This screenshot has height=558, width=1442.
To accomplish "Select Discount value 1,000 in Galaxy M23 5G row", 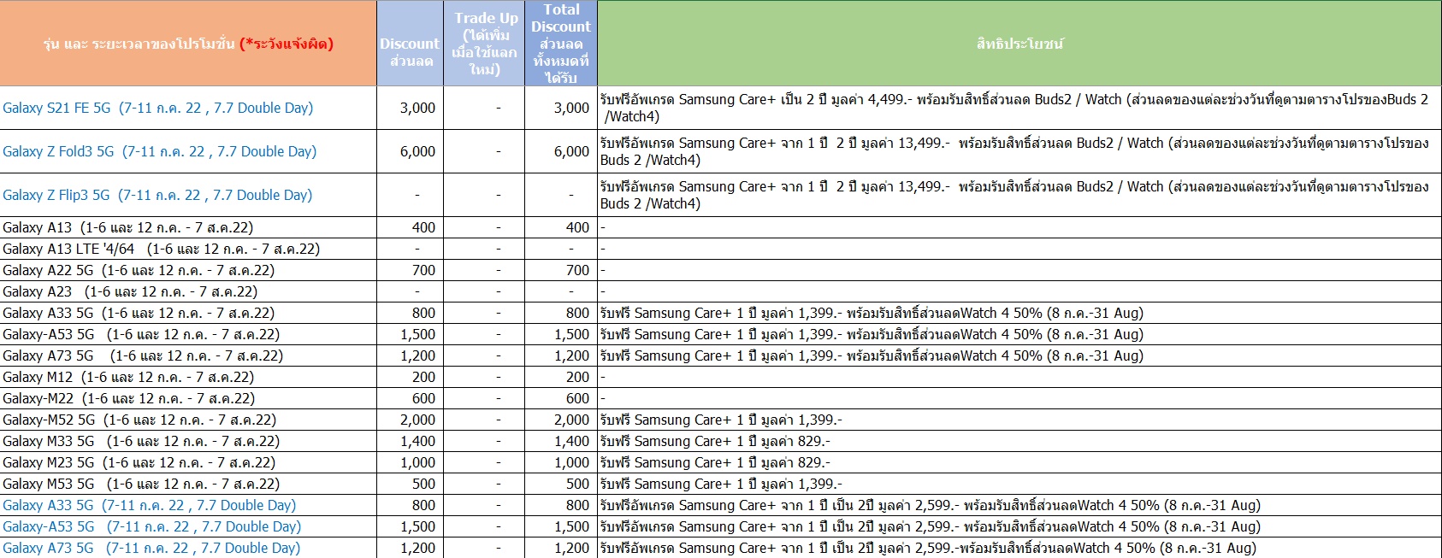I will pos(410,462).
